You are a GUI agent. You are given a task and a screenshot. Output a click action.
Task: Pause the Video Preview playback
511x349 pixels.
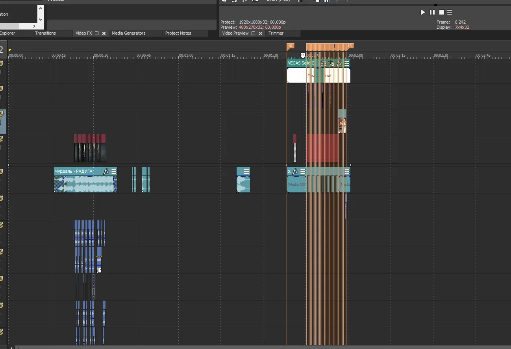[x=432, y=12]
